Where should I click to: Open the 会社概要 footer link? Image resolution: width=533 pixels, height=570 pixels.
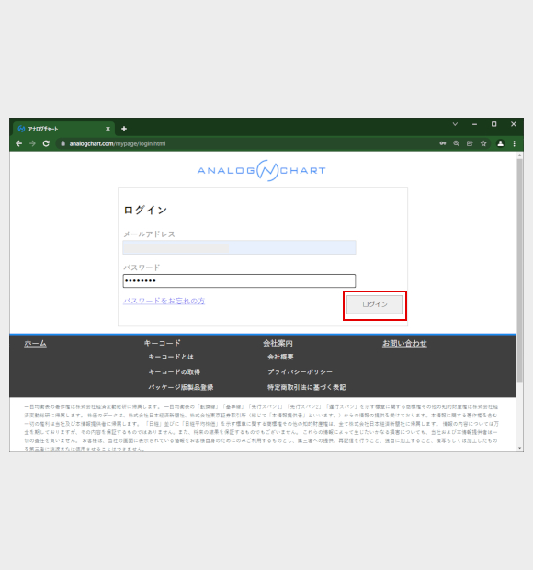coord(280,357)
